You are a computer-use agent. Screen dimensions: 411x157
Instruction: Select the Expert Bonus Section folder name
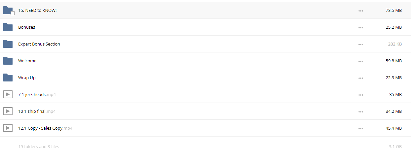click(x=39, y=44)
